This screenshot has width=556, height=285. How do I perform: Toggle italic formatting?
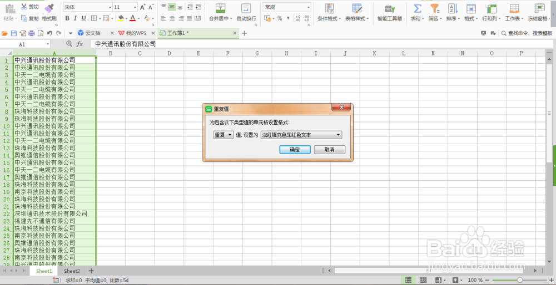[x=76, y=18]
